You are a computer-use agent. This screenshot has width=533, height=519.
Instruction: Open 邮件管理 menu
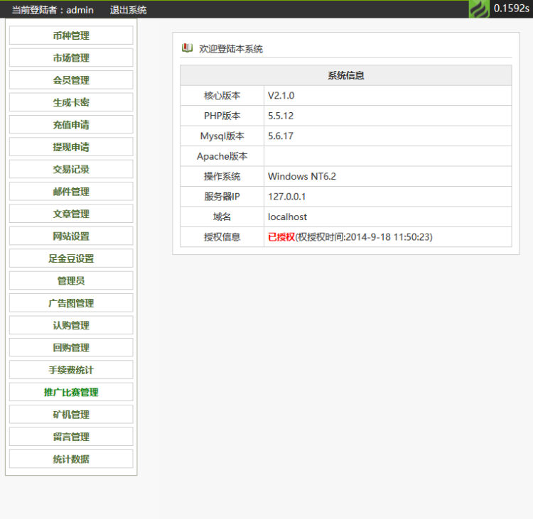tap(71, 192)
